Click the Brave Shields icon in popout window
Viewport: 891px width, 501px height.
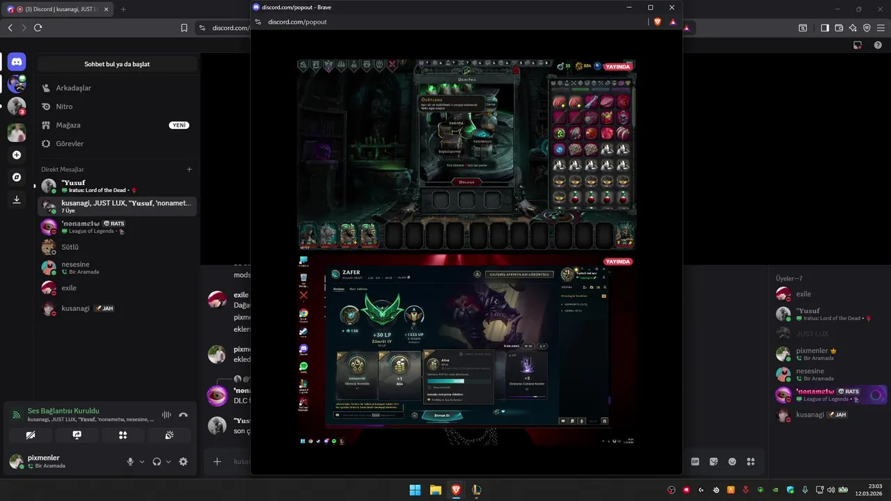coord(658,22)
